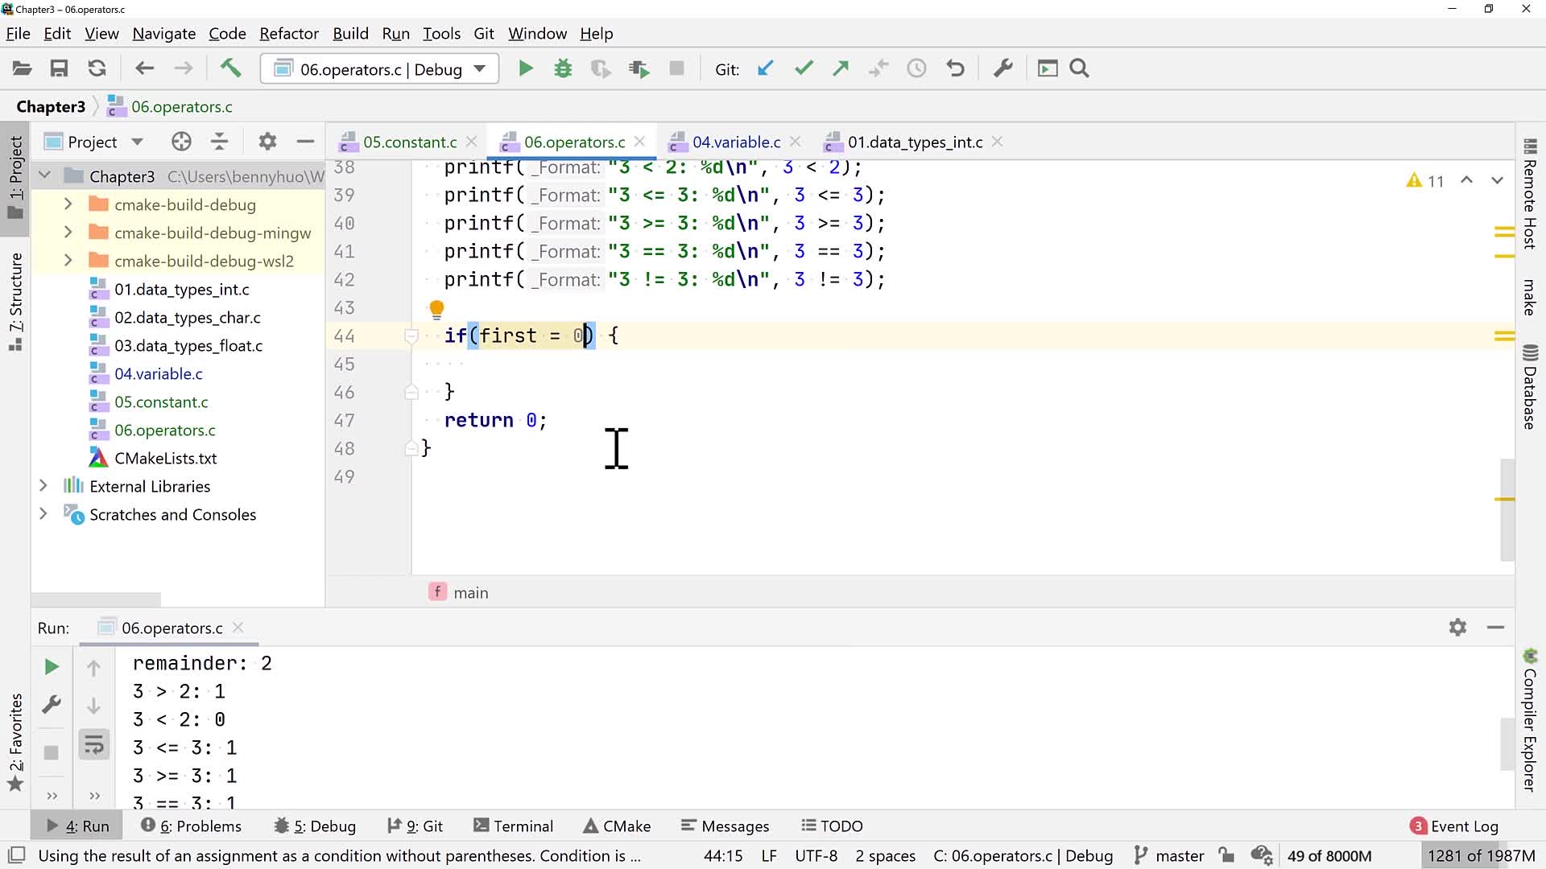Click the Search Everywhere magnifier icon
1546x869 pixels.
[1079, 68]
